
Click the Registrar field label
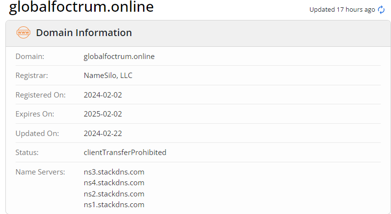(32, 76)
